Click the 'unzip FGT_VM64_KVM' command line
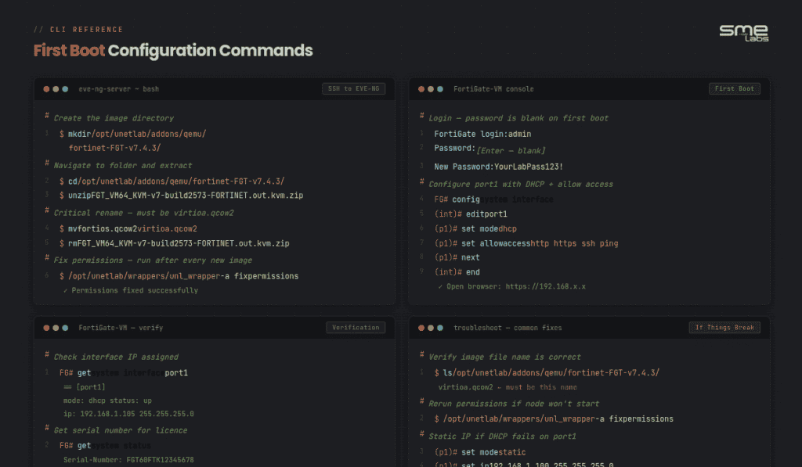 click(x=181, y=196)
